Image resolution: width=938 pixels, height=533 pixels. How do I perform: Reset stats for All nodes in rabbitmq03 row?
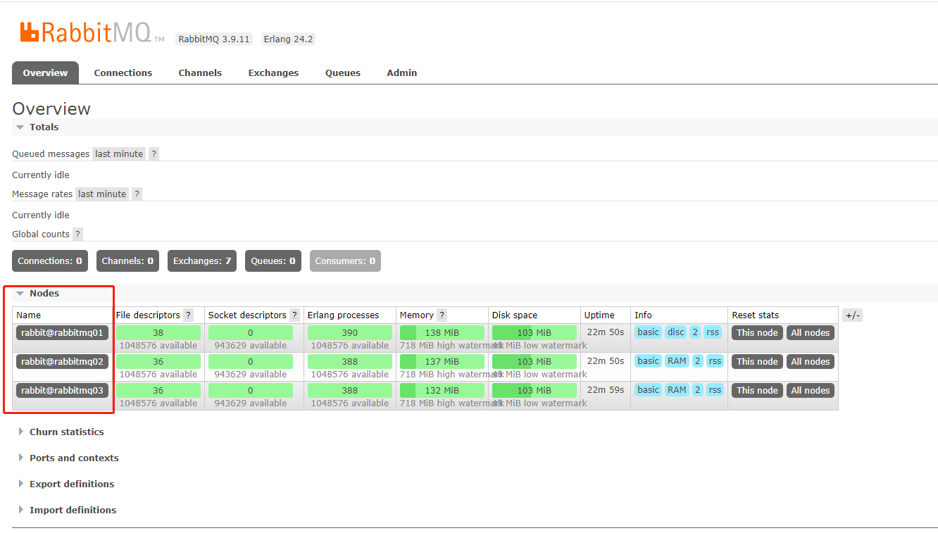pyautogui.click(x=811, y=391)
